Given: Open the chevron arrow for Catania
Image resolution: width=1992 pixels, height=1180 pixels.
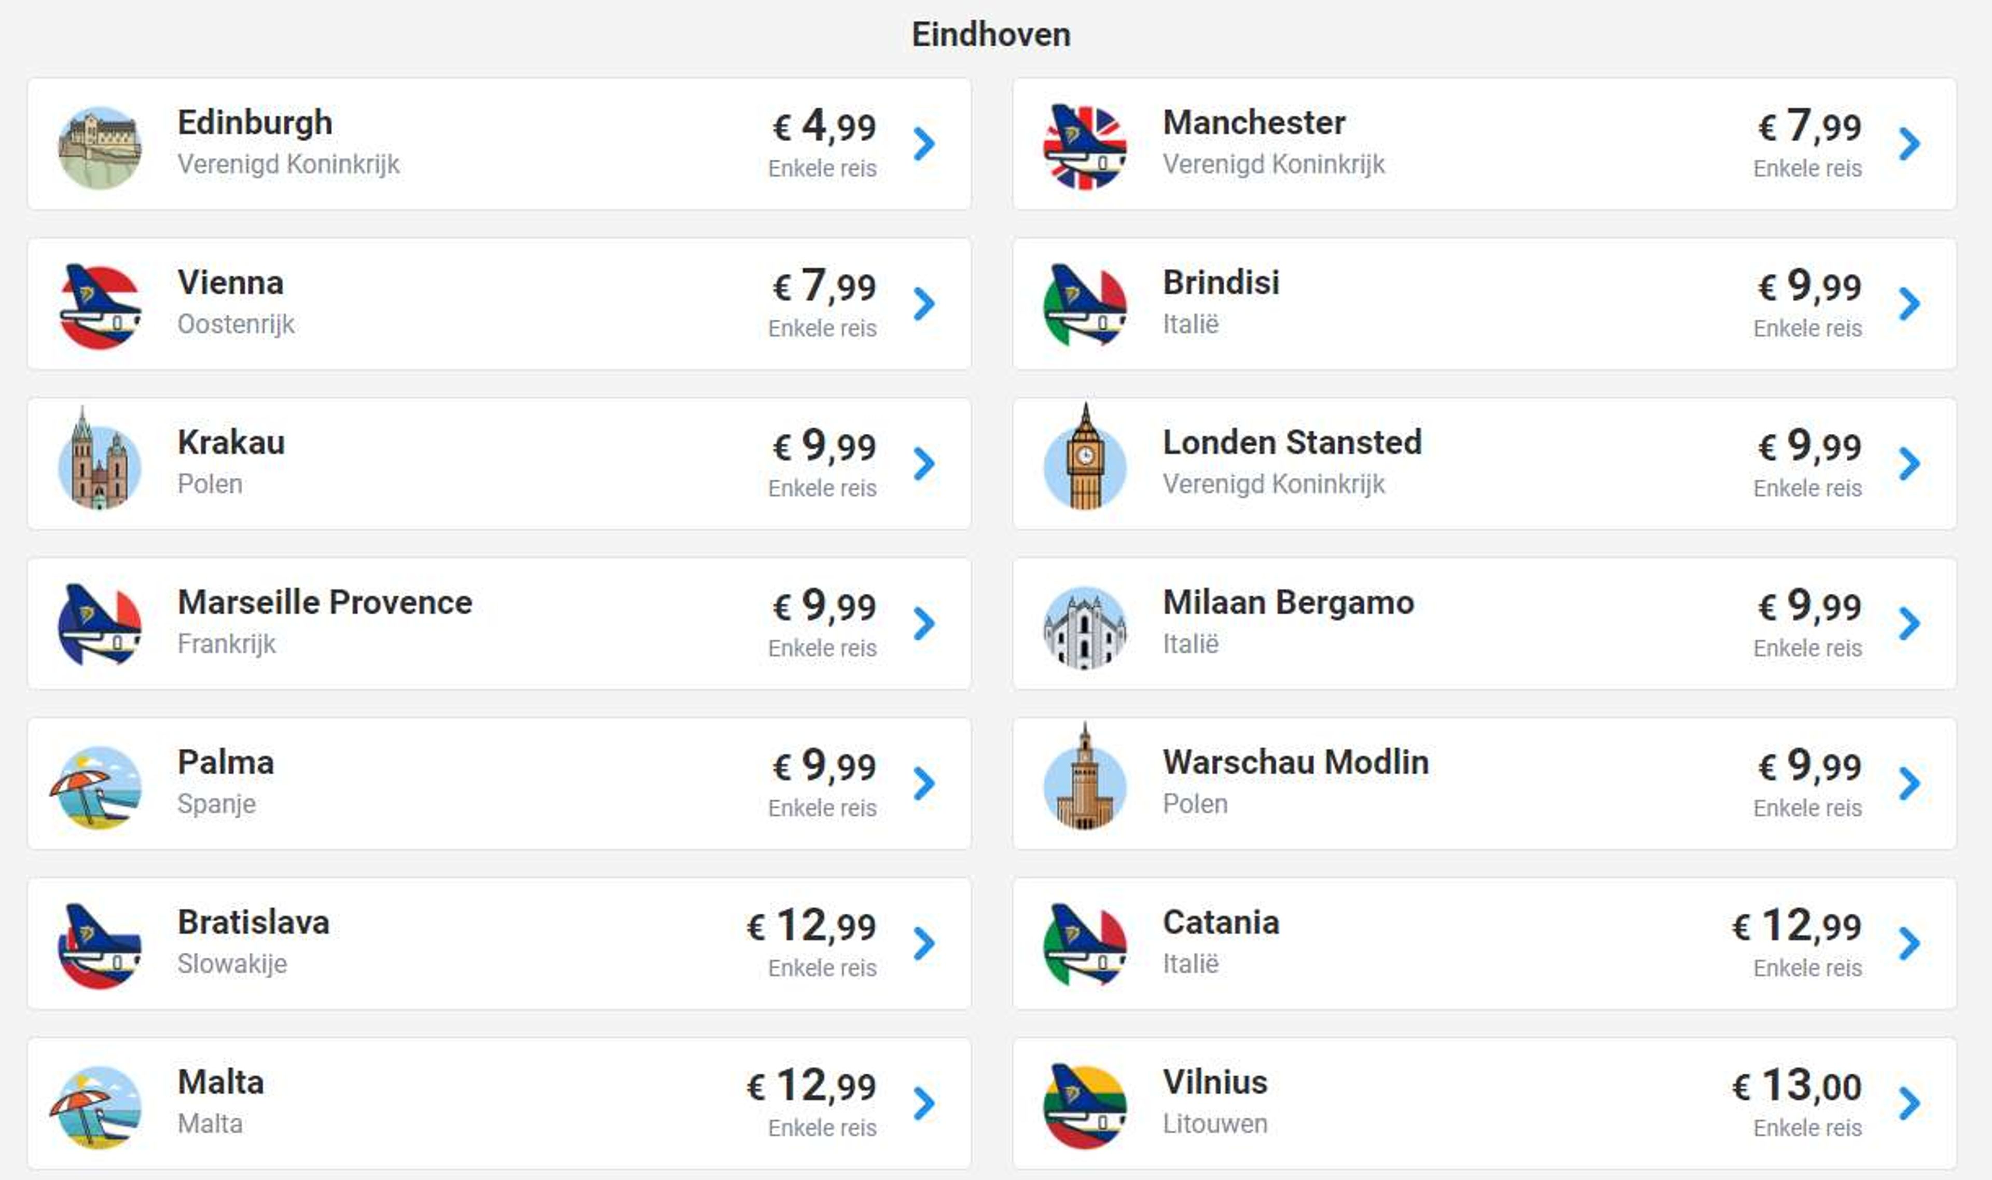Looking at the screenshot, I should point(1910,944).
